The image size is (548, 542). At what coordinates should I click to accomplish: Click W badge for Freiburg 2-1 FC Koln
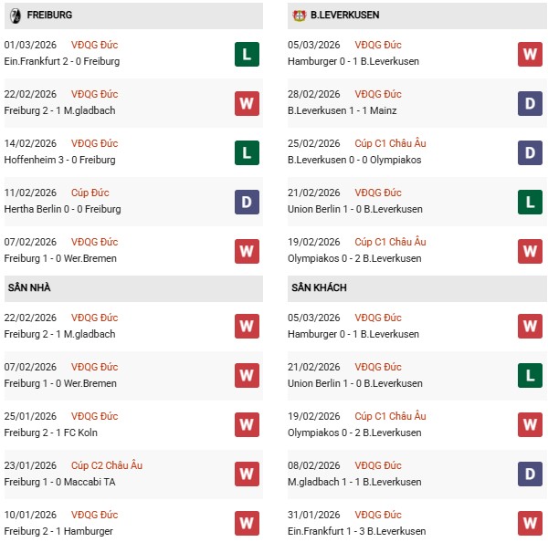click(x=247, y=425)
